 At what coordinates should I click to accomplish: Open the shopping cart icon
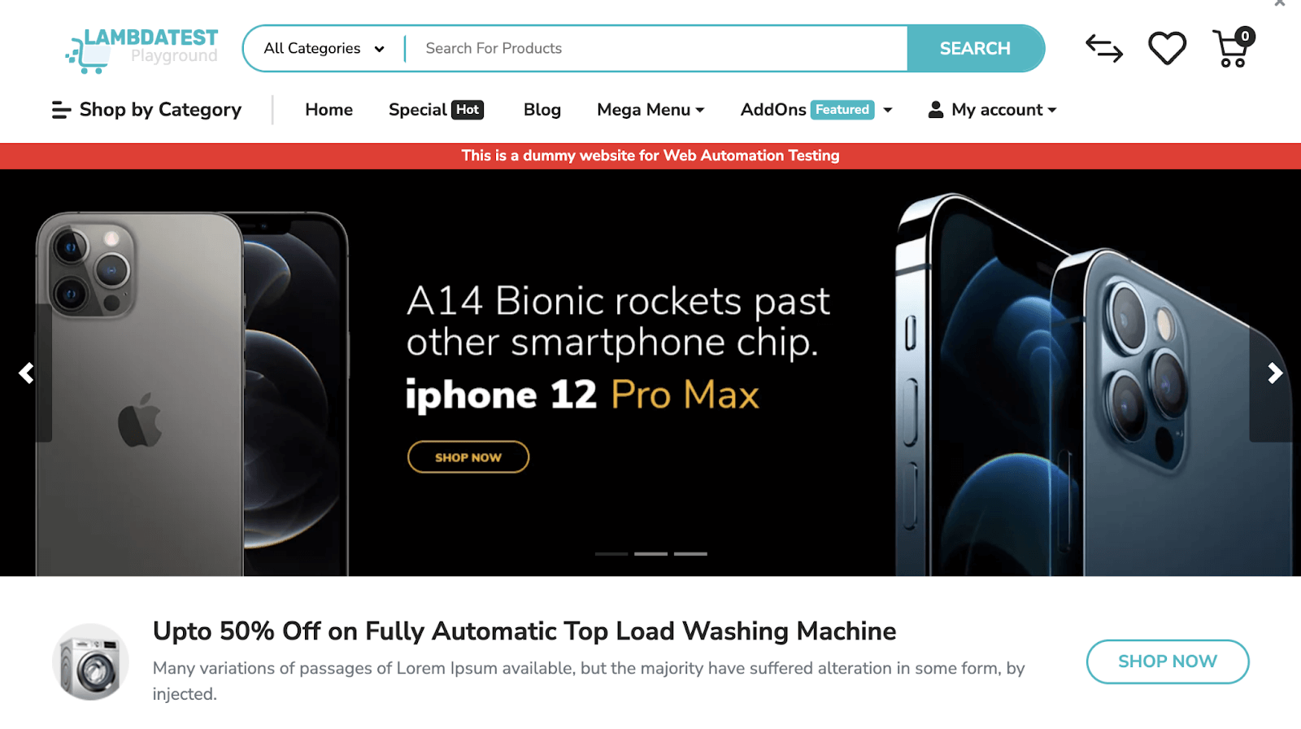1233,48
